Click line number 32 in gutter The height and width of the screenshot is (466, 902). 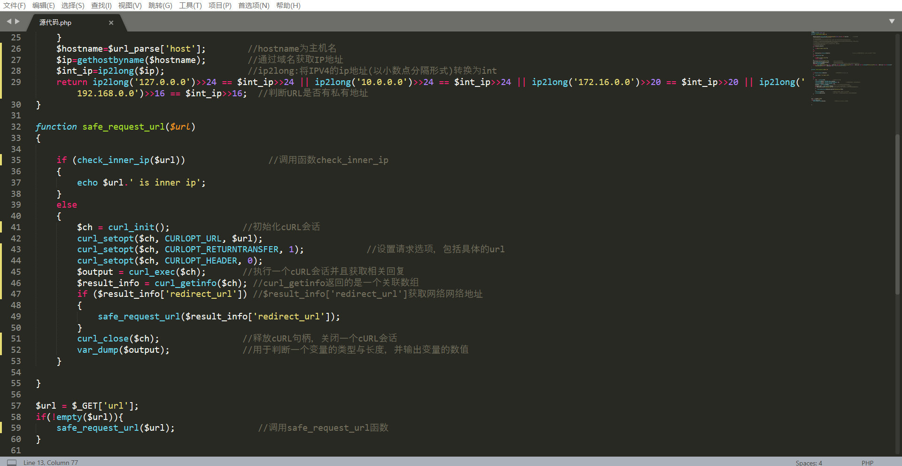[x=16, y=127]
